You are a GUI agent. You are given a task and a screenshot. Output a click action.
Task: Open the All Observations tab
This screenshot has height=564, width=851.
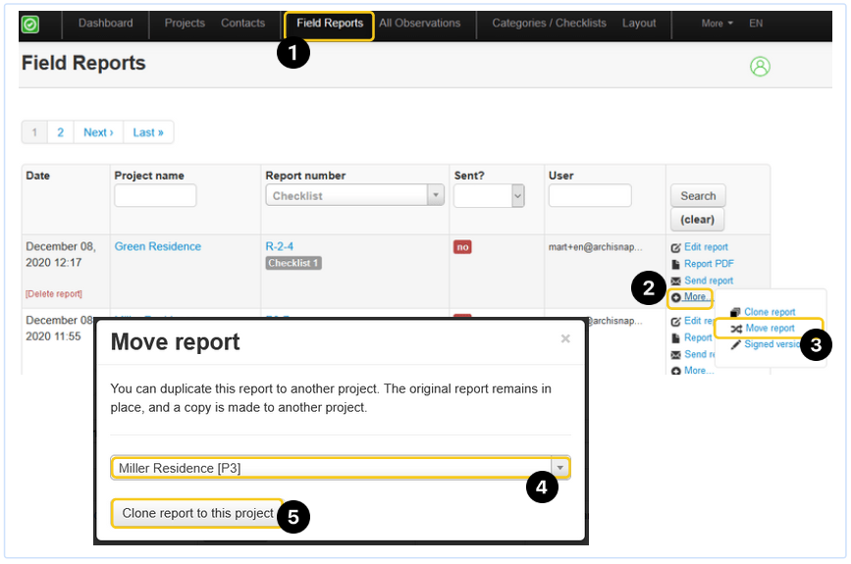coord(419,24)
